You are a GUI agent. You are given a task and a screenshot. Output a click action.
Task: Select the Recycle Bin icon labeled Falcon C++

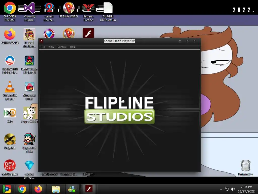tap(245, 168)
